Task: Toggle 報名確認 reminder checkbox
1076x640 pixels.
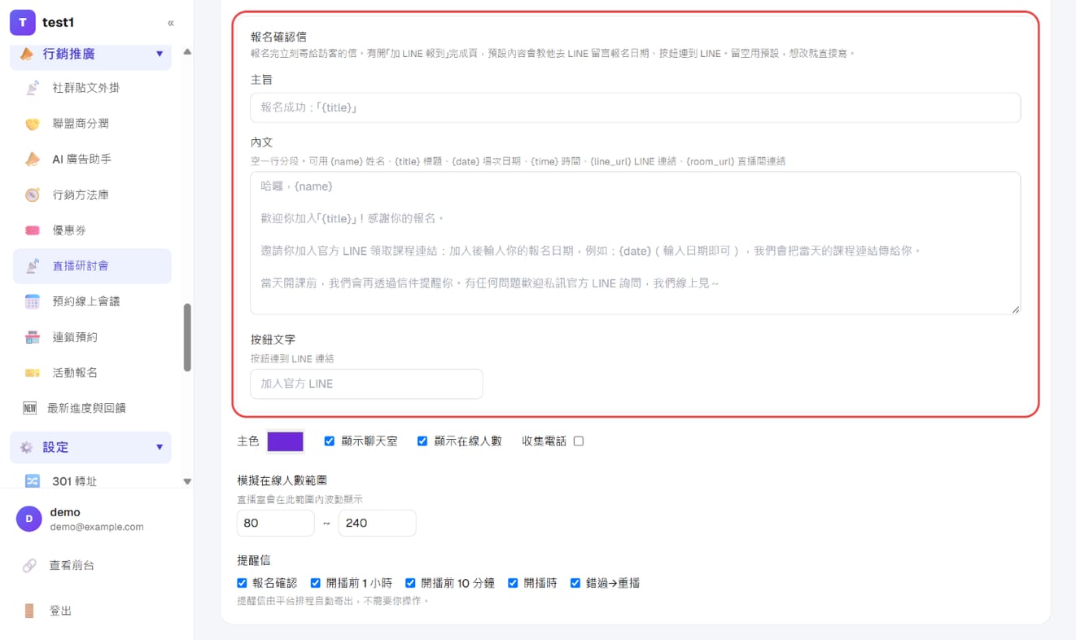Action: [242, 583]
